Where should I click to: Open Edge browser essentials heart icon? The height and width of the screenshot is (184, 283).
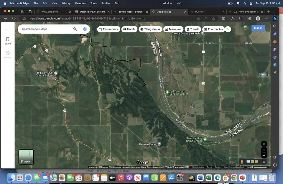249,18
